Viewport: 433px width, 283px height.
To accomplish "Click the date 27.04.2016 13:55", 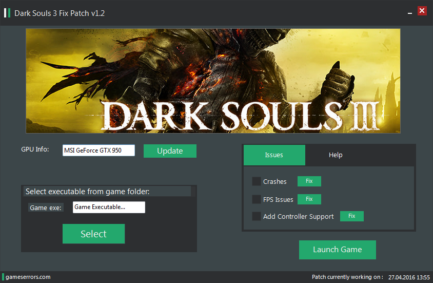I will (x=409, y=277).
